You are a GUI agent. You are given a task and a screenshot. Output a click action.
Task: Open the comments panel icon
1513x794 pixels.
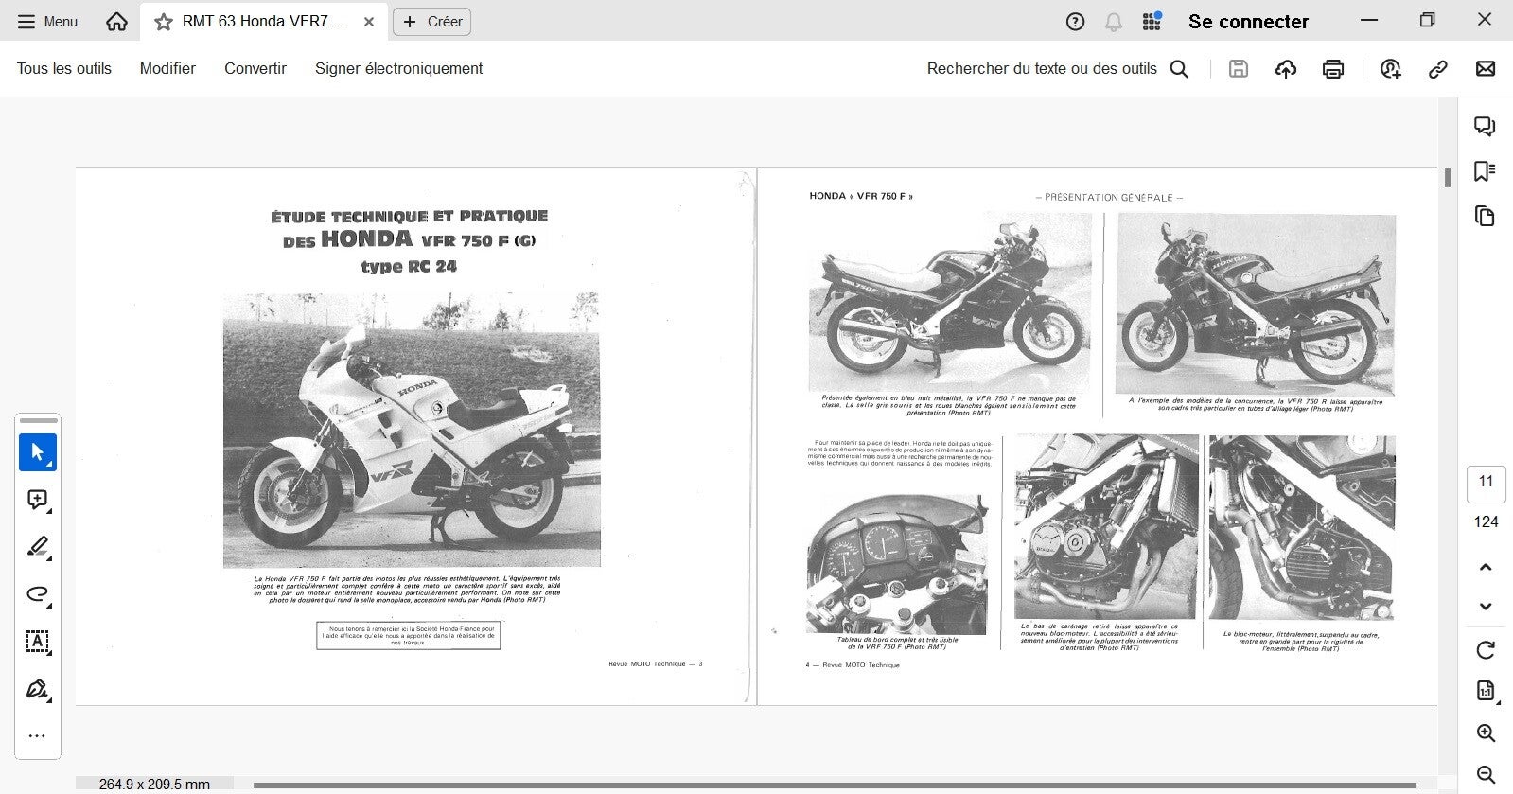1485,127
